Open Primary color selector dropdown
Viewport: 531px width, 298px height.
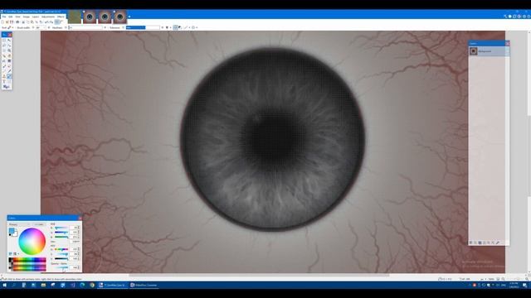pyautogui.click(x=19, y=224)
